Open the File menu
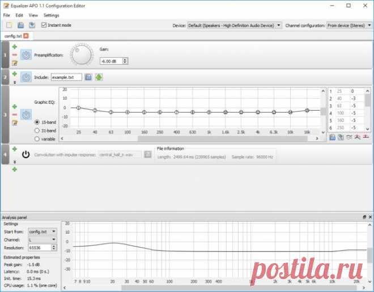This screenshot has height=292, width=374. (x=6, y=15)
